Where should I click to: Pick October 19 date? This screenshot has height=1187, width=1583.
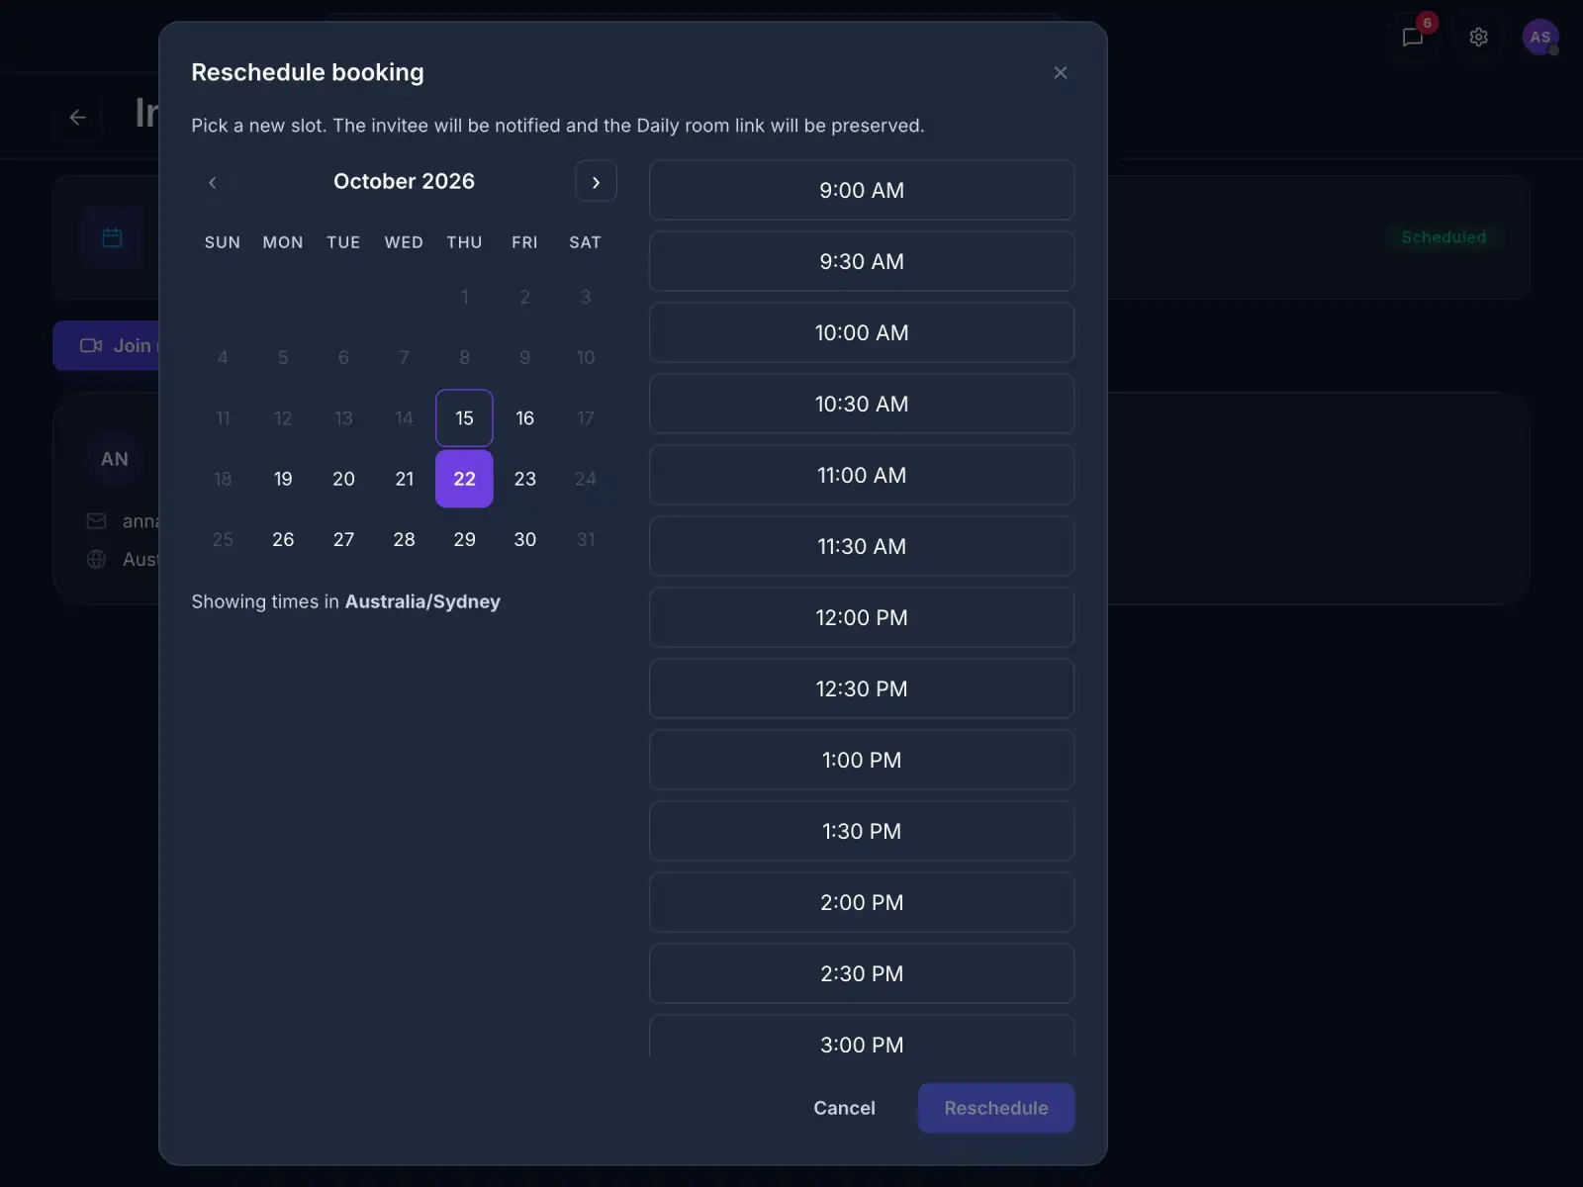[283, 479]
